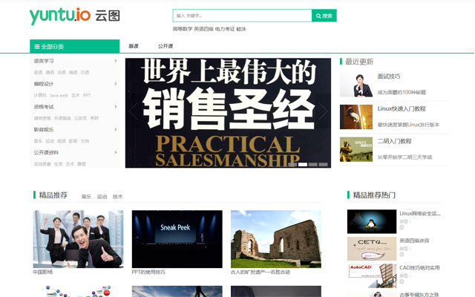Image resolution: width=475 pixels, height=297 pixels.
Task: Click Java web subcategory link
Action: coord(59,95)
